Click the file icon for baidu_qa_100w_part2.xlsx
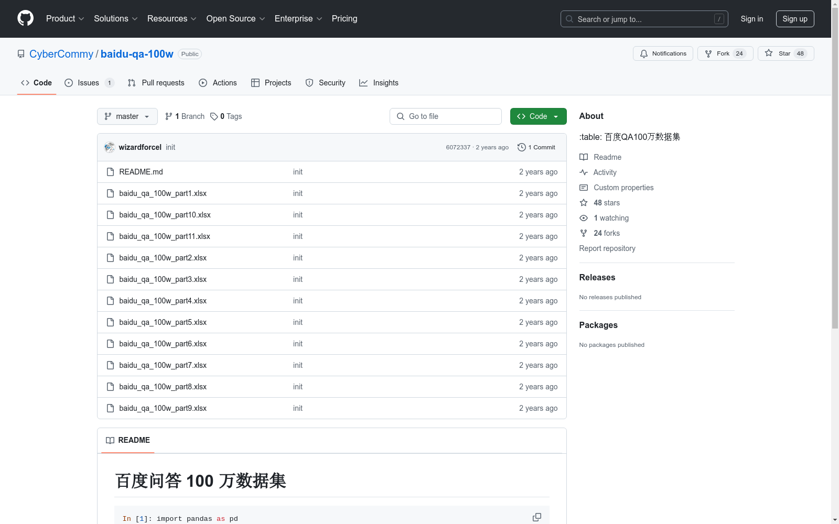839x524 pixels. [x=110, y=258]
